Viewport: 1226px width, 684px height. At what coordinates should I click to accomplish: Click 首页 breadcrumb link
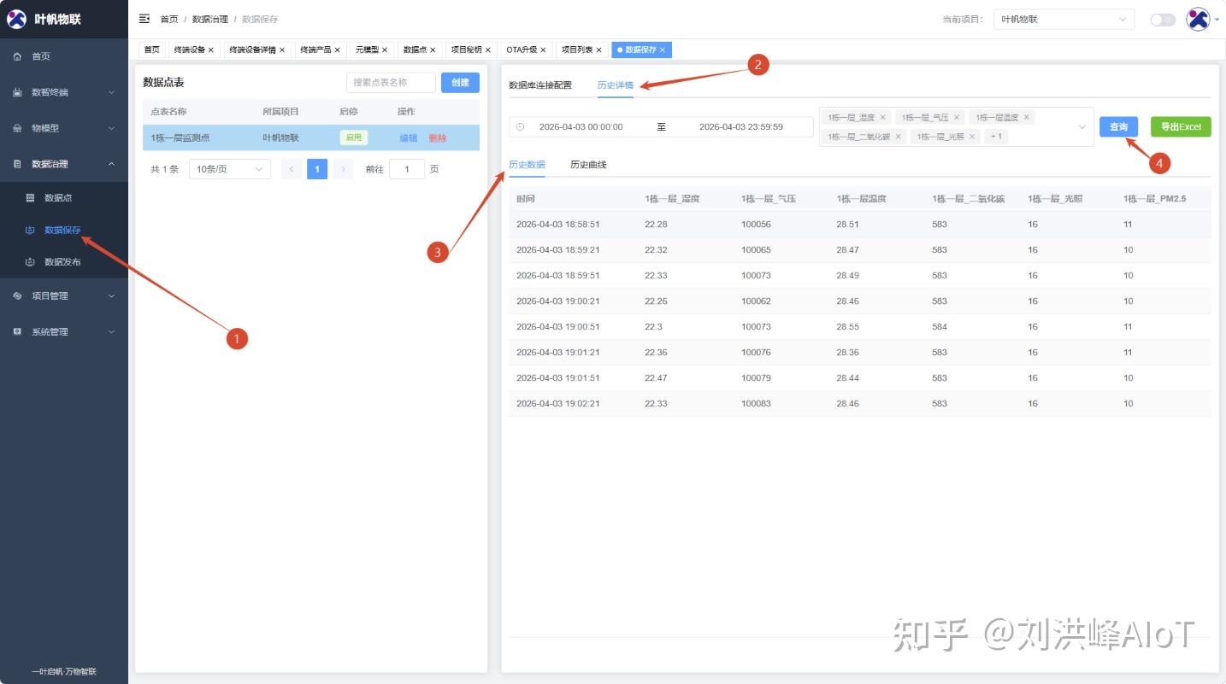(x=169, y=19)
